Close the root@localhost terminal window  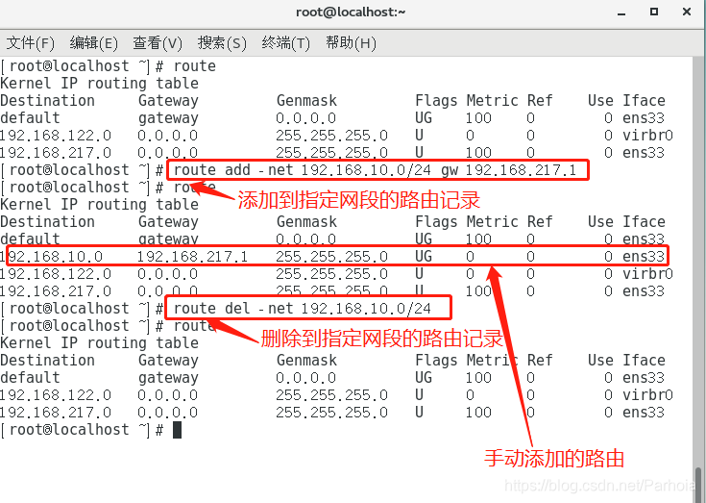[x=687, y=12]
